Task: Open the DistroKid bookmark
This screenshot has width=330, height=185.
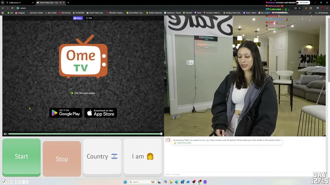Action: [x=187, y=13]
